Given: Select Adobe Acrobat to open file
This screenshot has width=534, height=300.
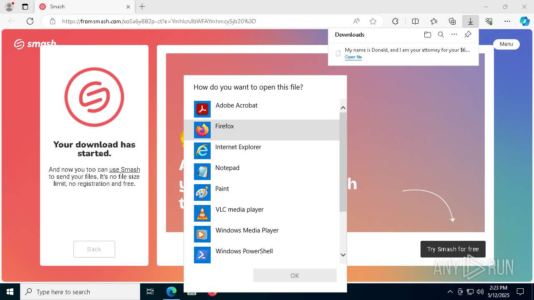Looking at the screenshot, I should pyautogui.click(x=262, y=109).
